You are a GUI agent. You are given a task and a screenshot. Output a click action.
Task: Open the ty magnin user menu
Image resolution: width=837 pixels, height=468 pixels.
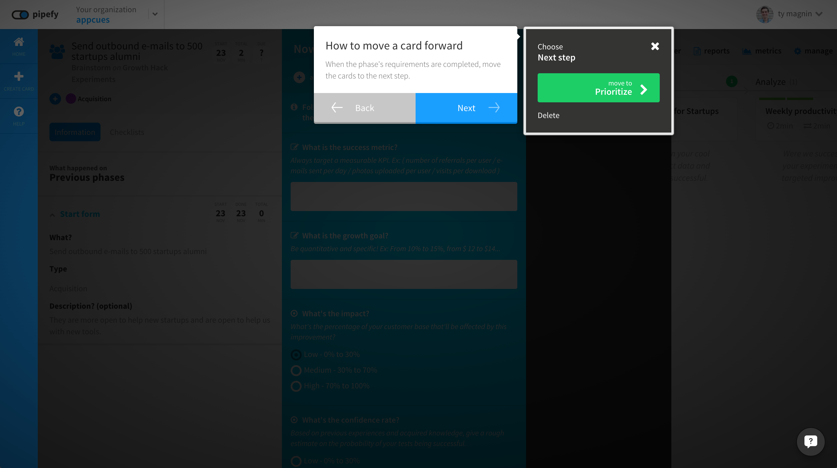coord(800,14)
